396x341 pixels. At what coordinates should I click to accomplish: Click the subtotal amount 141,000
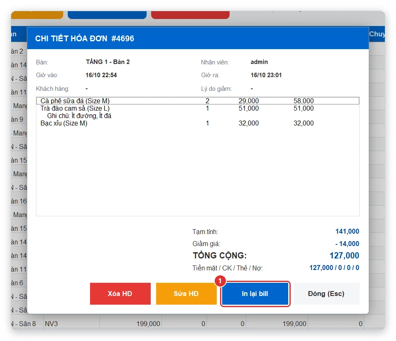[347, 231]
